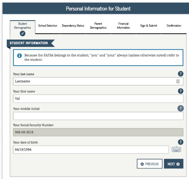
Task: Click the Your last name label
Action: [24, 74]
